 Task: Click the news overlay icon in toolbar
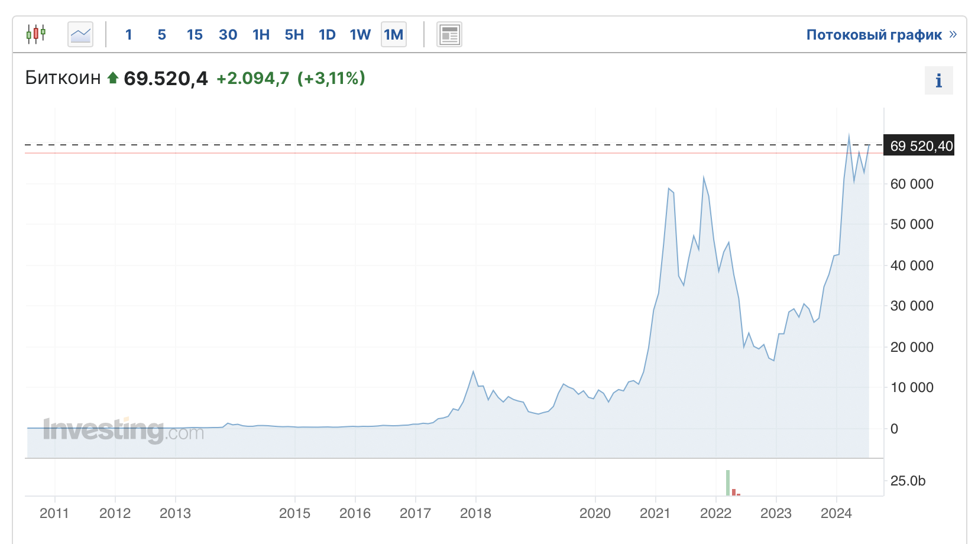point(449,34)
